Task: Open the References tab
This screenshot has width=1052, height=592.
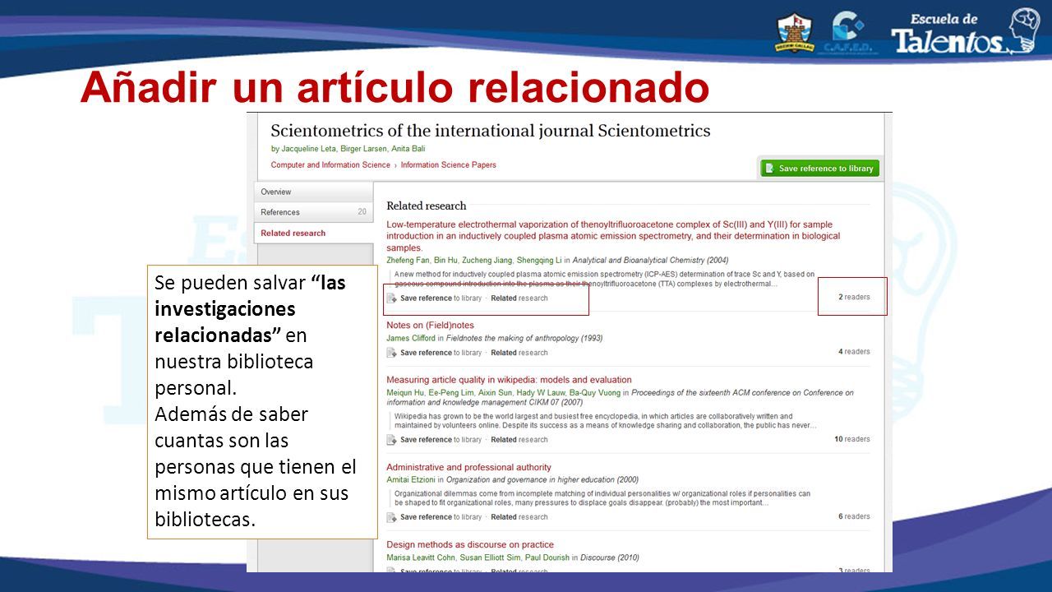Action: point(313,212)
